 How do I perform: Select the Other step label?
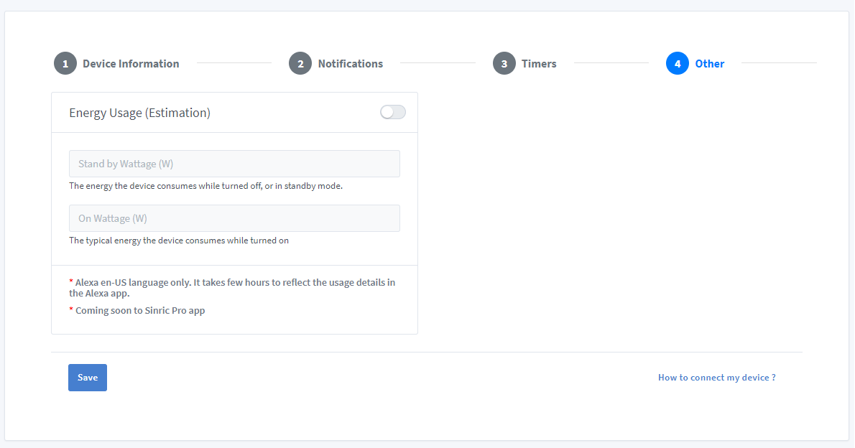709,64
